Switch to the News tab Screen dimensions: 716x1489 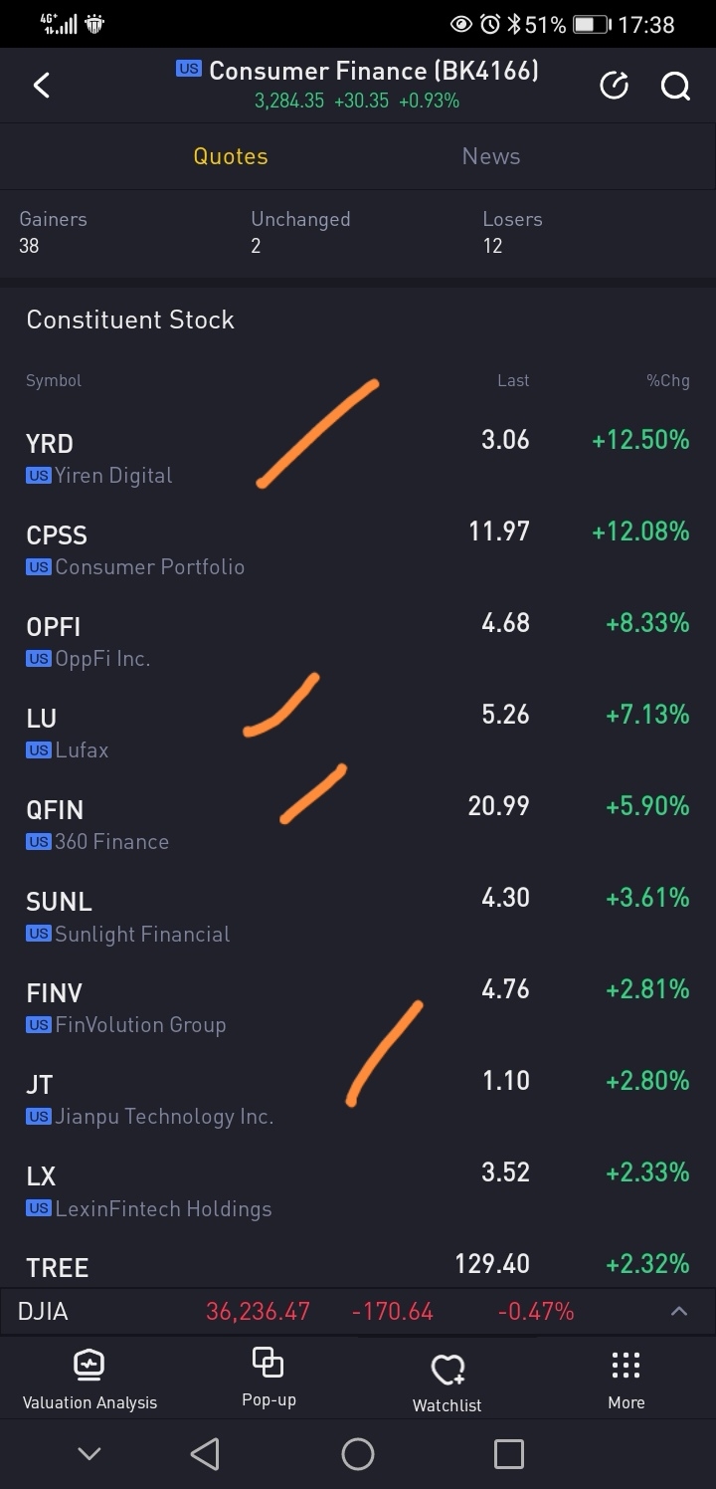click(491, 156)
